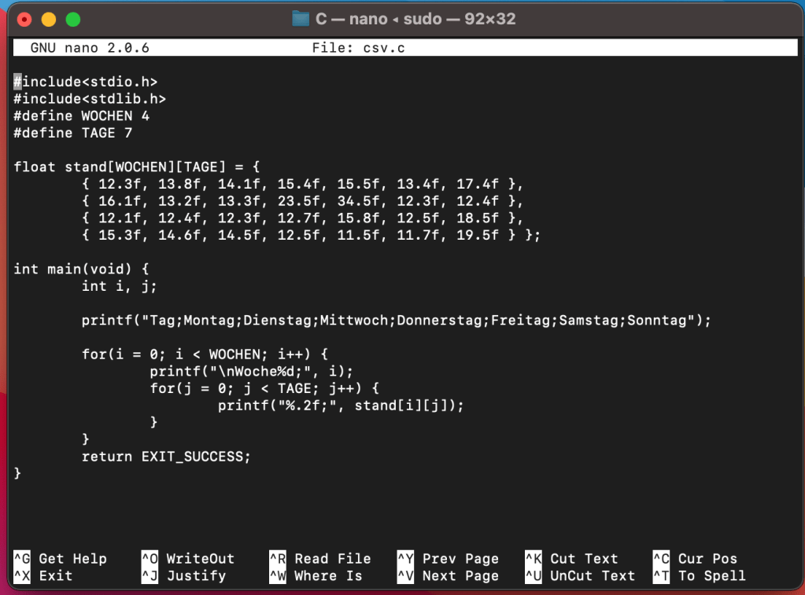The height and width of the screenshot is (595, 805).
Task: Click the ^O WriteOut shortcut
Action: point(188,559)
